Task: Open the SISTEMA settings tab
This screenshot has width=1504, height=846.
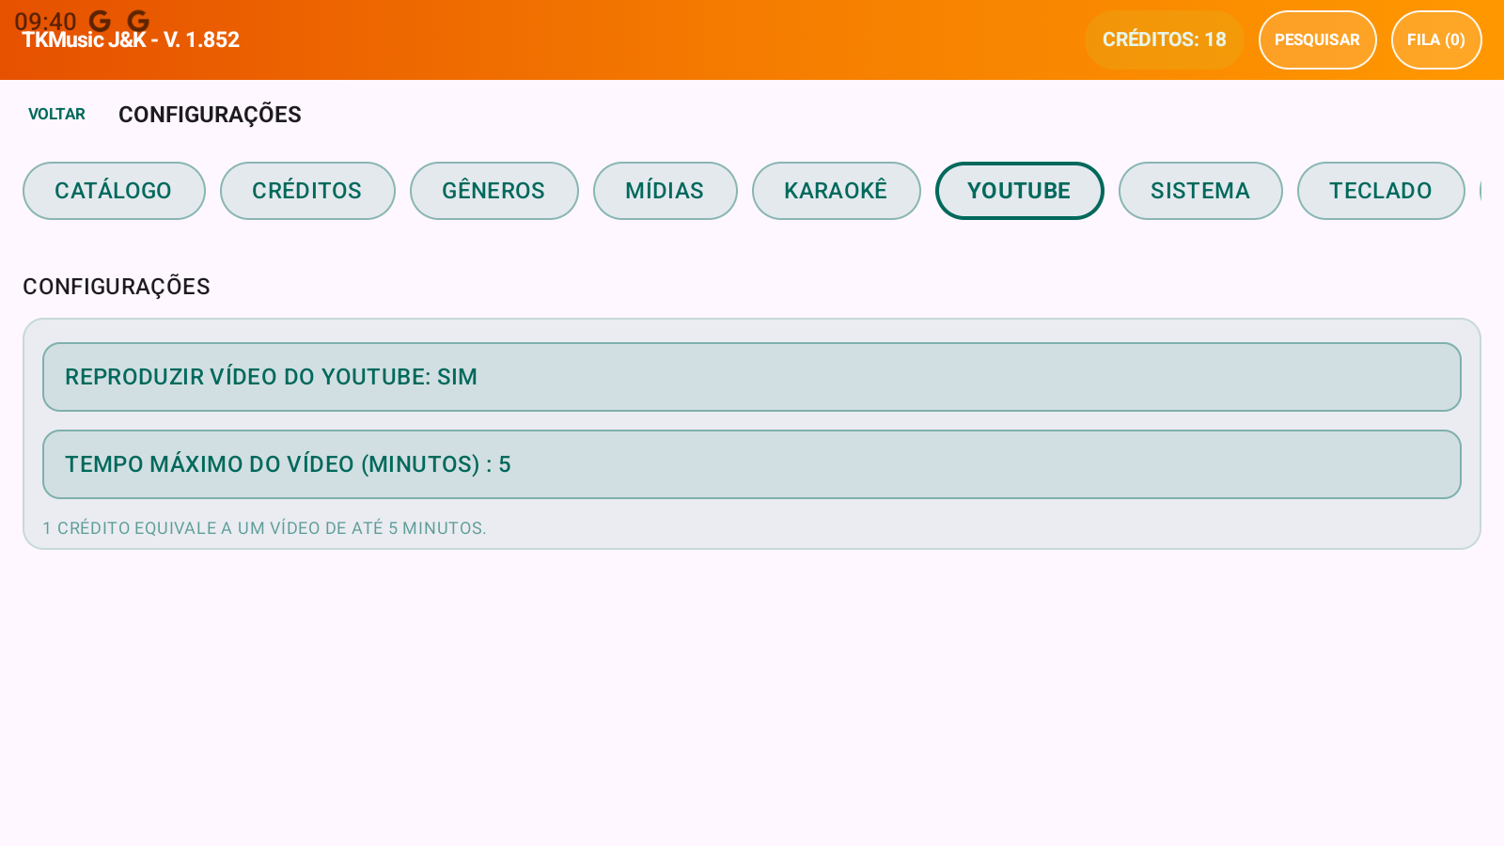Action: [x=1200, y=191]
